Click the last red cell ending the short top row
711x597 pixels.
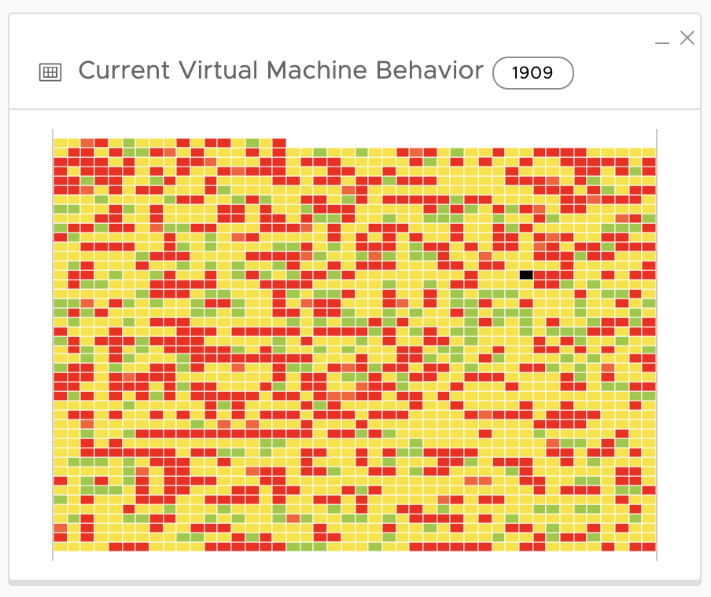(279, 143)
